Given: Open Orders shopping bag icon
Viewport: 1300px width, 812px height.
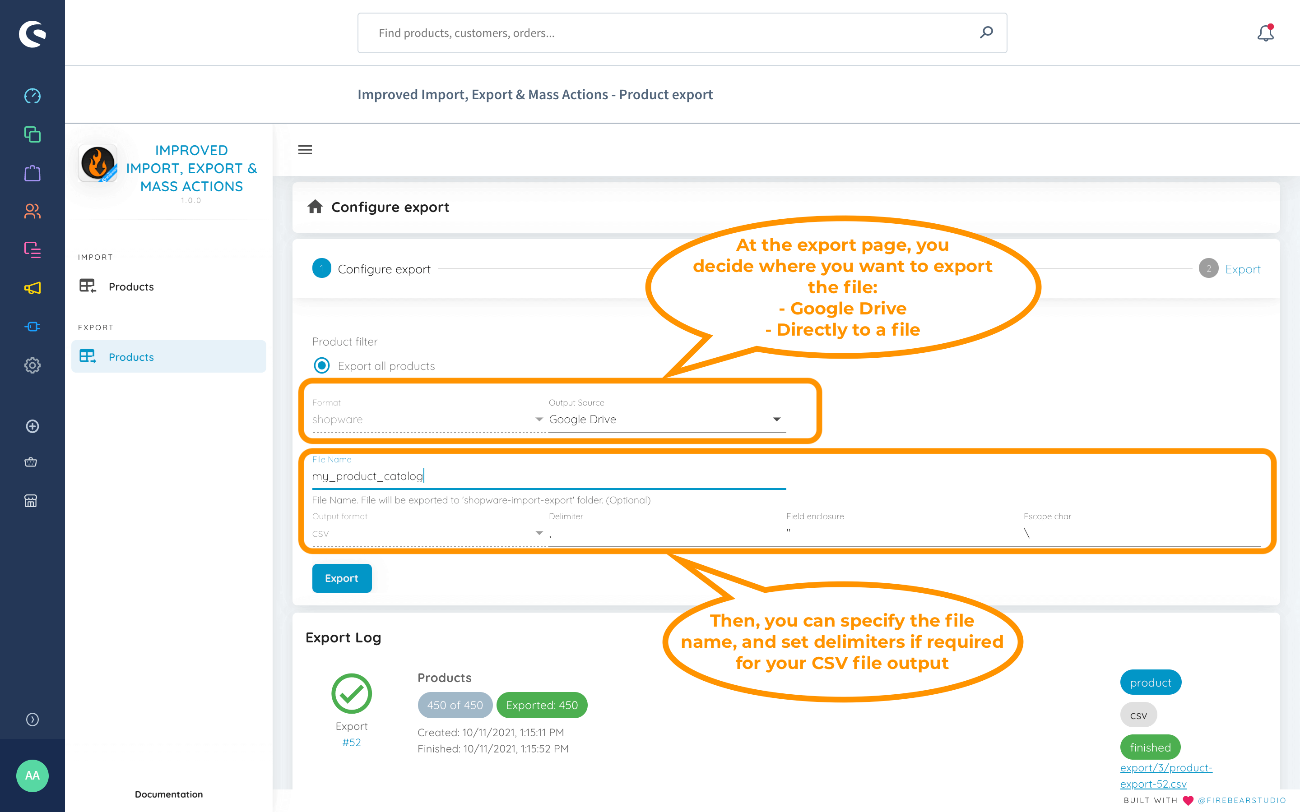Looking at the screenshot, I should click(32, 173).
